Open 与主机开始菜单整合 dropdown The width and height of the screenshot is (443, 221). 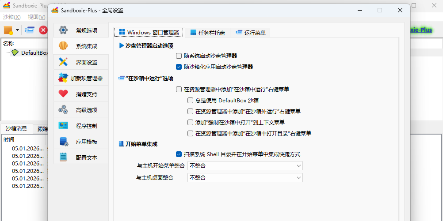click(245, 166)
